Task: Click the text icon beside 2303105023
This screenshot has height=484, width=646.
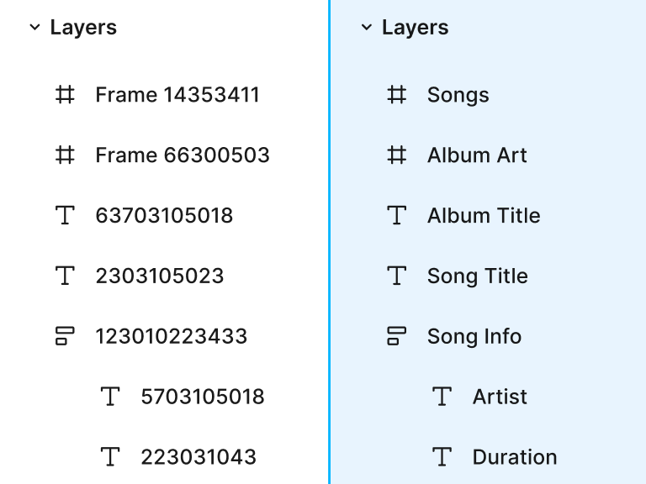Action: 65,276
